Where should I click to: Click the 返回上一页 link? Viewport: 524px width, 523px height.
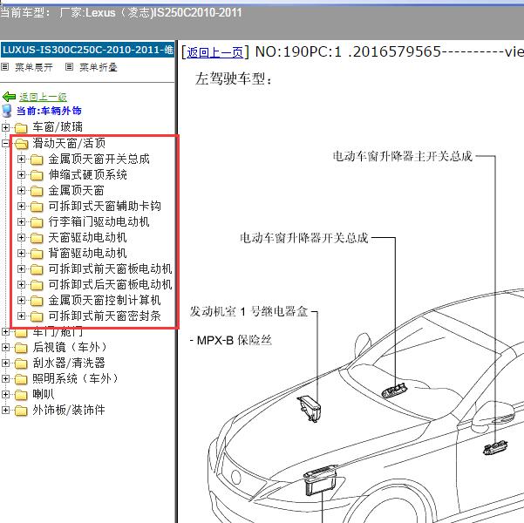pyautogui.click(x=214, y=52)
